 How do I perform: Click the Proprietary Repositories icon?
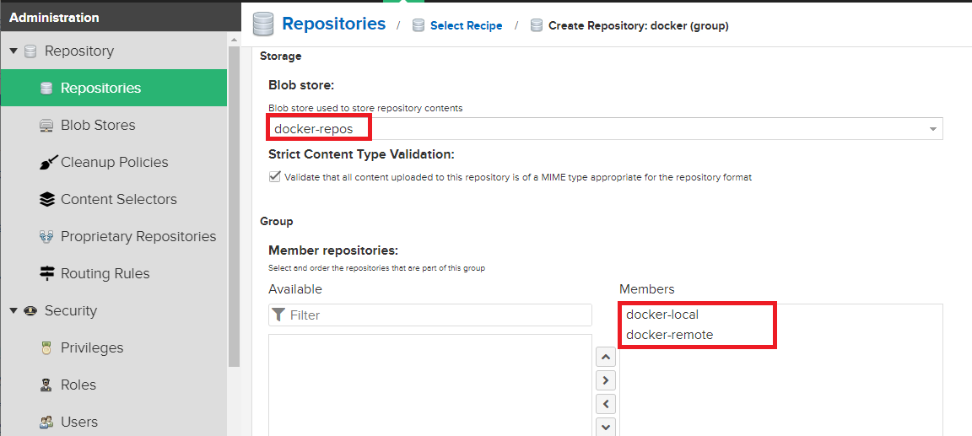click(x=46, y=237)
